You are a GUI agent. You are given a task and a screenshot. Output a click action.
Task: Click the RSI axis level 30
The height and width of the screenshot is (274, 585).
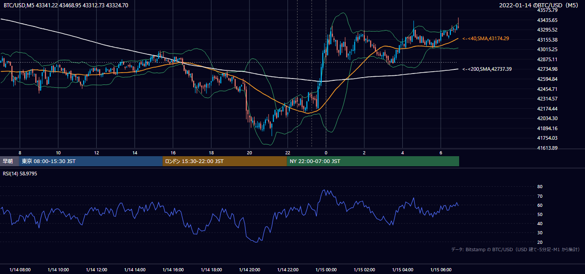[540, 233]
